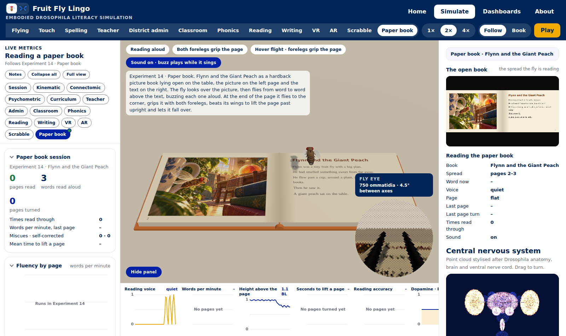This screenshot has width=566, height=336.
Task: Switch camera mode to Follow
Action: pyautogui.click(x=493, y=30)
